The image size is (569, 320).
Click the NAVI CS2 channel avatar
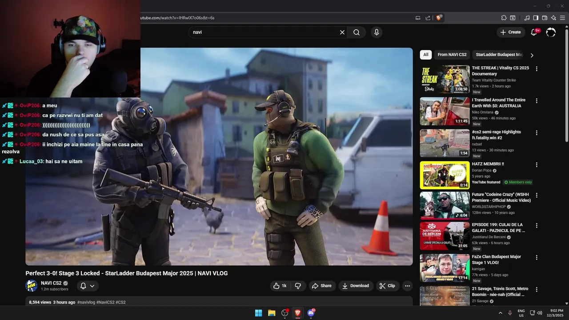point(32,286)
